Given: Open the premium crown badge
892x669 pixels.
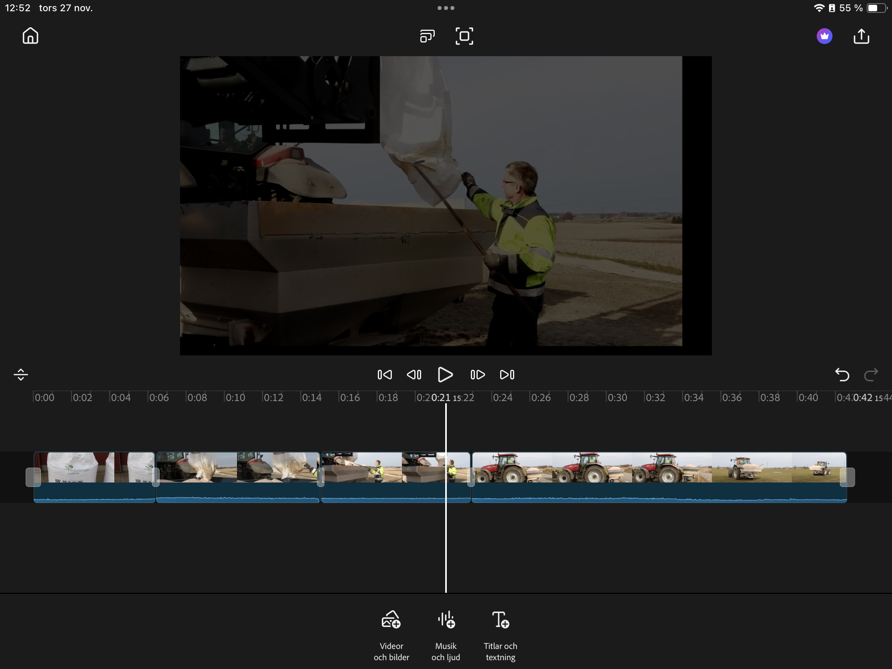Looking at the screenshot, I should coord(824,36).
